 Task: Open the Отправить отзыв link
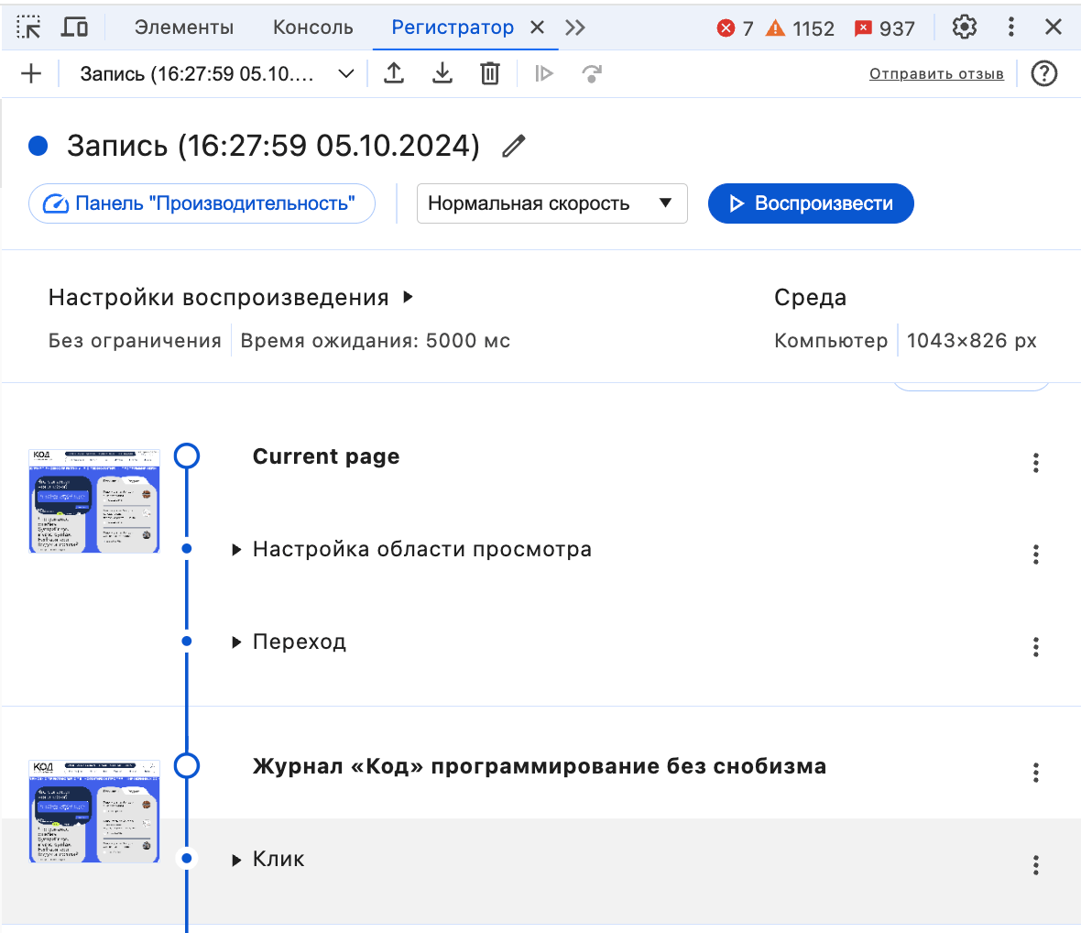click(936, 73)
